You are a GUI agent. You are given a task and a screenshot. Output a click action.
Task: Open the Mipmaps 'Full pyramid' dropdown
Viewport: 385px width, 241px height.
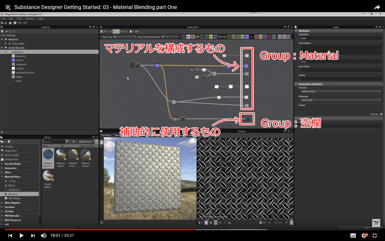[x=340, y=100]
